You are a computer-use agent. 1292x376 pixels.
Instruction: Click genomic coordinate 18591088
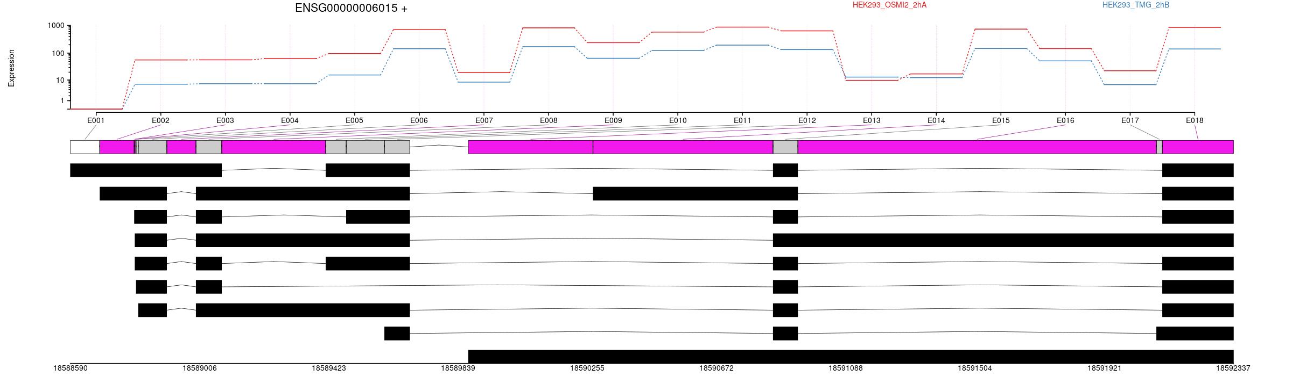(x=846, y=368)
